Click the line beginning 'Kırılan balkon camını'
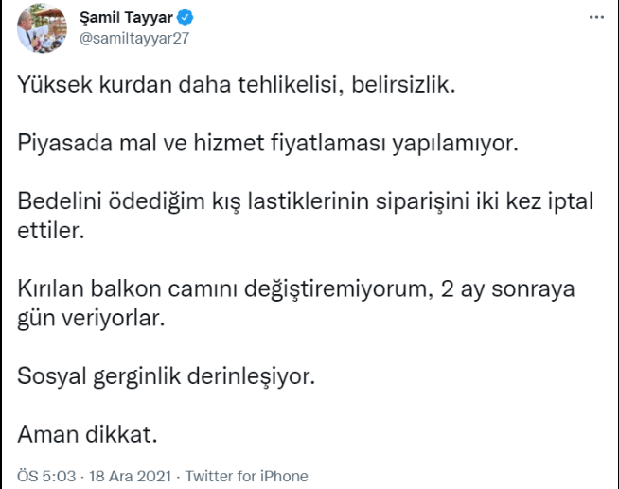 point(303,290)
